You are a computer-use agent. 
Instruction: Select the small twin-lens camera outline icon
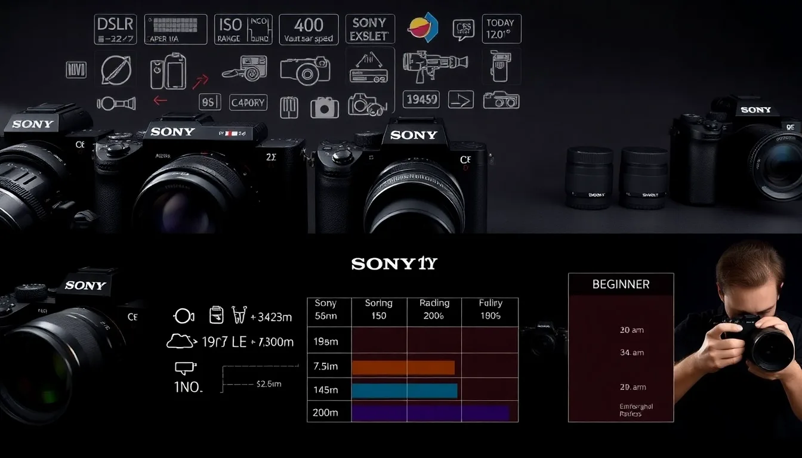click(x=501, y=100)
